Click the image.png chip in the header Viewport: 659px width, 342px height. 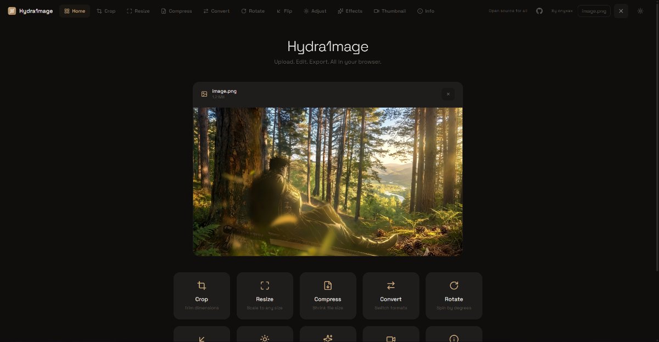point(594,11)
